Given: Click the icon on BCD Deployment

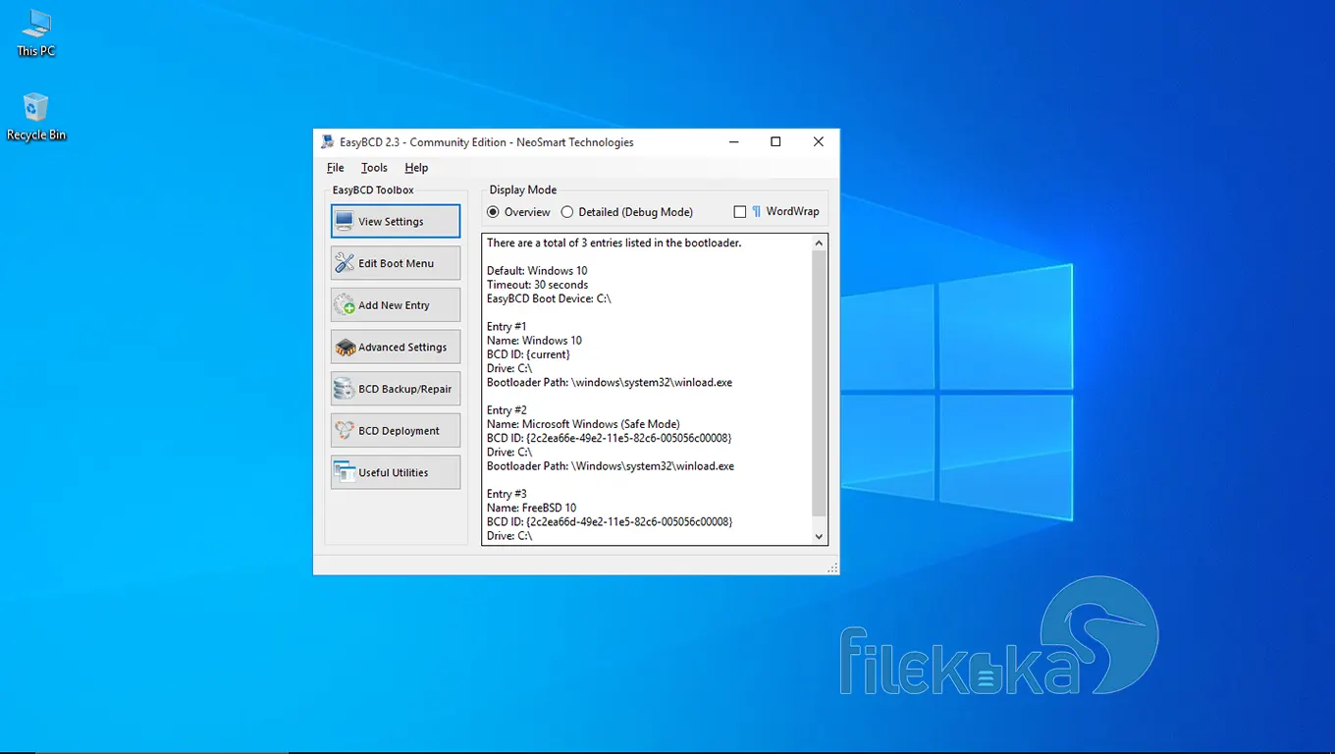Looking at the screenshot, I should tap(344, 430).
